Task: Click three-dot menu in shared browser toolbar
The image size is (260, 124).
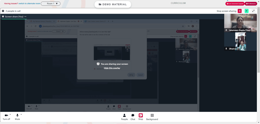Action: (x=197, y=26)
